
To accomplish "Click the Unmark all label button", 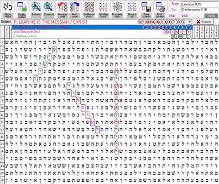I will coord(132,15).
